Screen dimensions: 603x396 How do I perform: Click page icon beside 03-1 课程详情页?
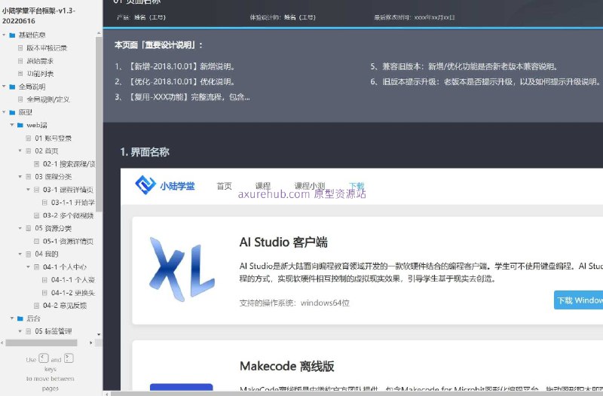point(36,190)
